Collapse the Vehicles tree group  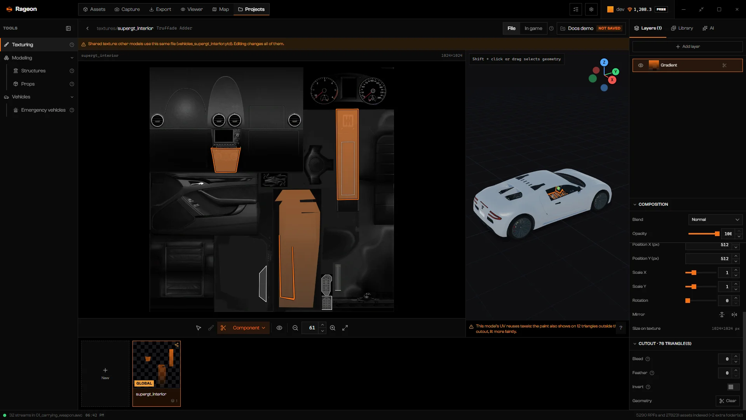pyautogui.click(x=72, y=97)
